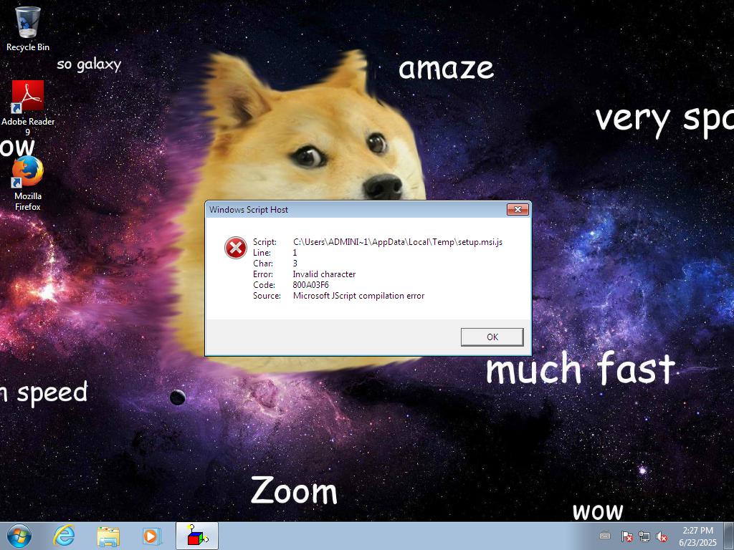Click the "Invalid character" error text
734x550 pixels.
point(324,274)
